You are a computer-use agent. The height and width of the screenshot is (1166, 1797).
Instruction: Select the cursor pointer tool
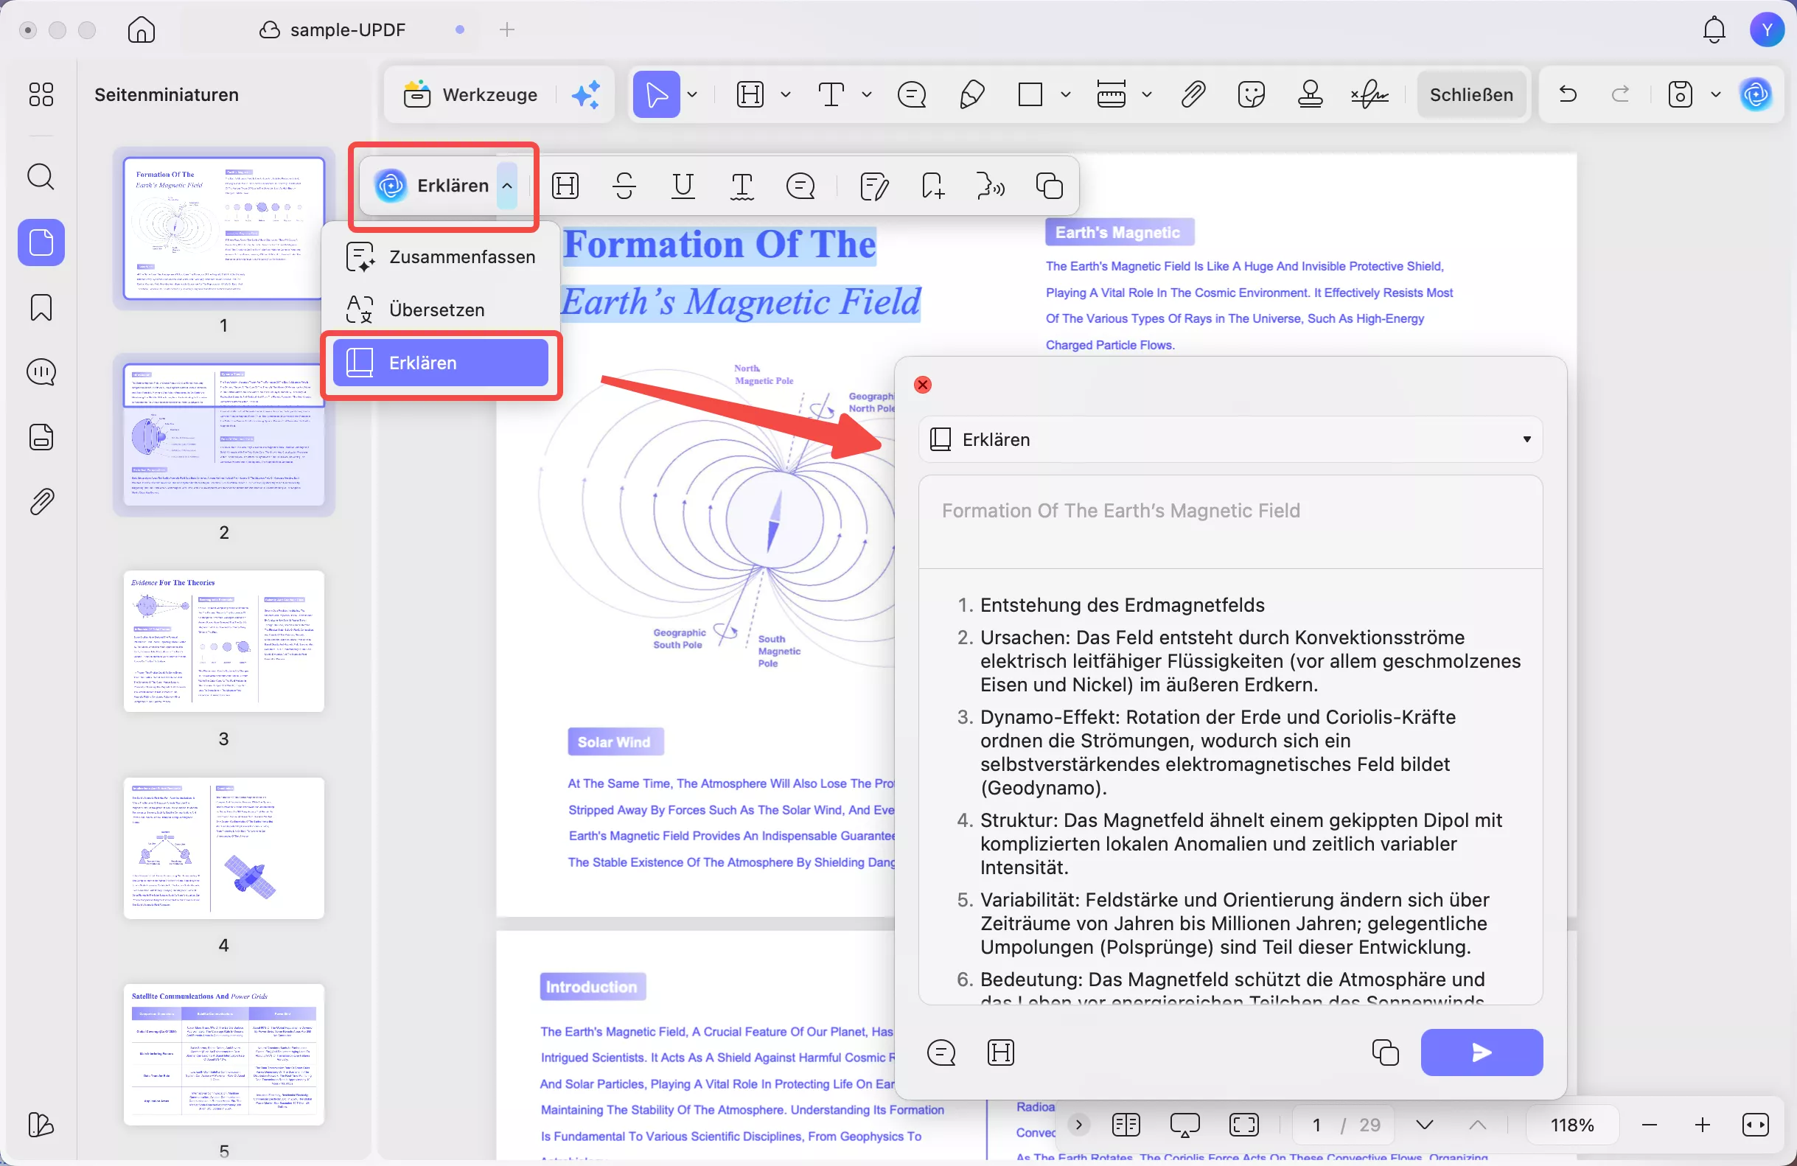[x=656, y=94]
